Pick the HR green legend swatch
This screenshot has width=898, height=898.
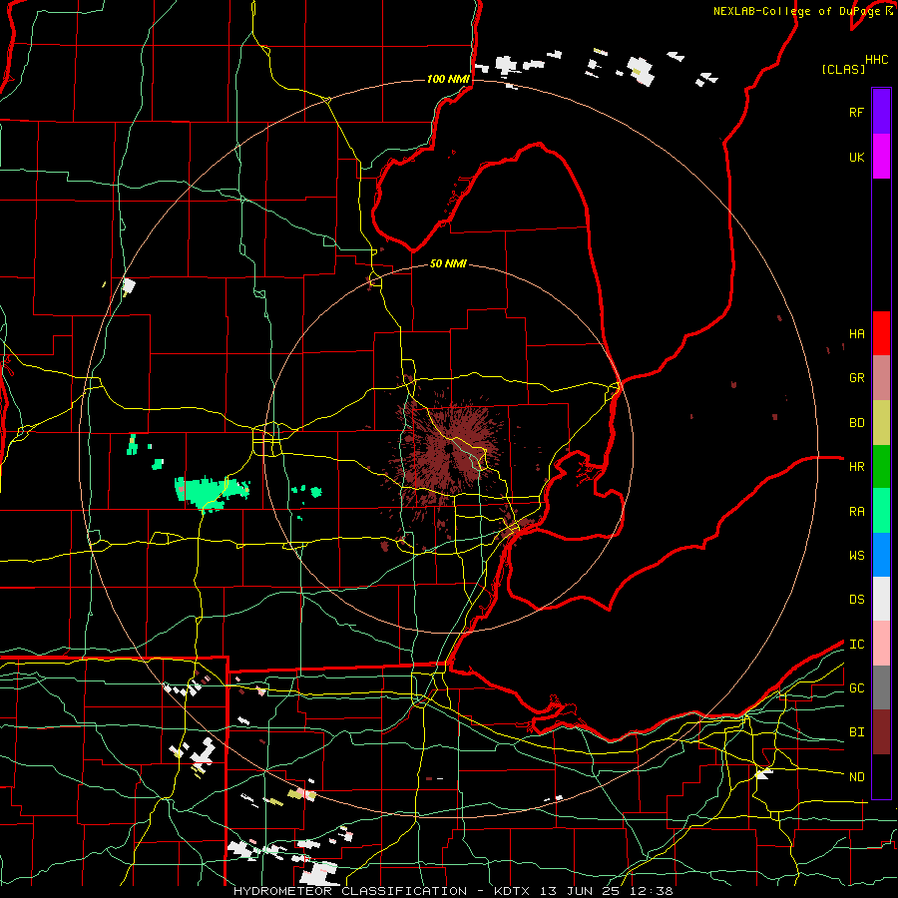click(881, 466)
